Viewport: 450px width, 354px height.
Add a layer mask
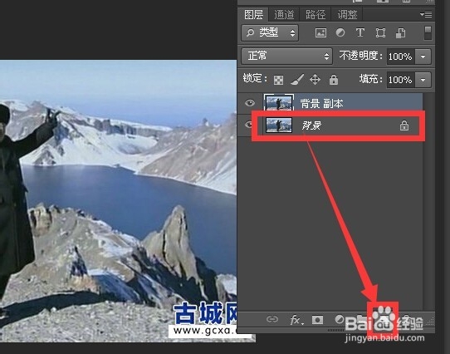(x=317, y=320)
